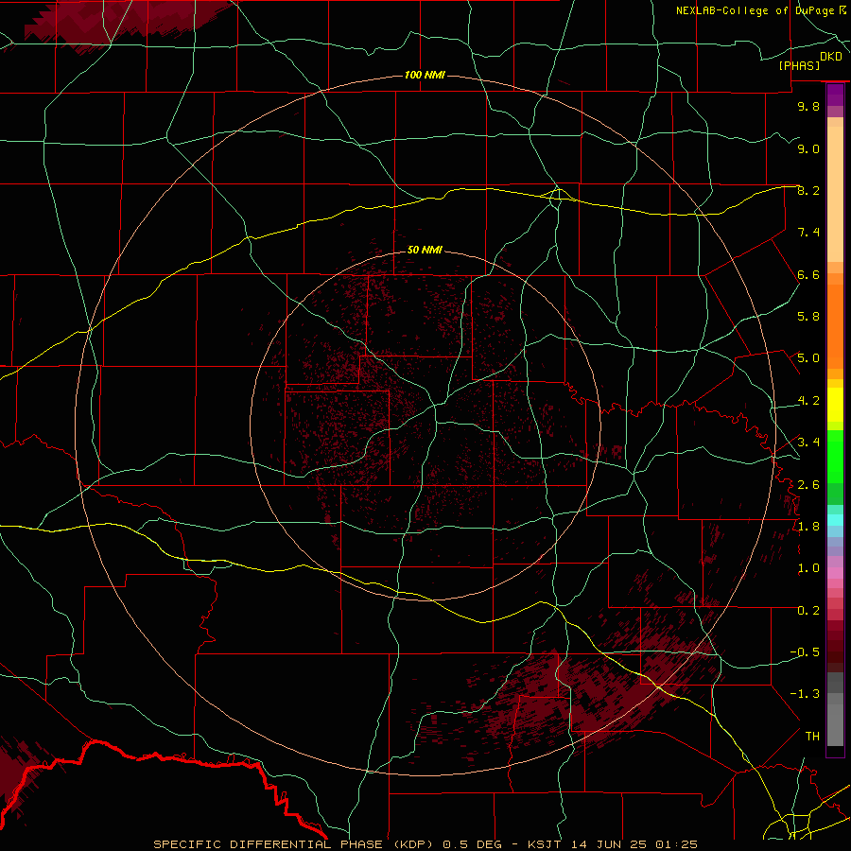Click the 2.6 value on the color scale
Image resolution: width=851 pixels, height=851 pixels.
tap(808, 485)
